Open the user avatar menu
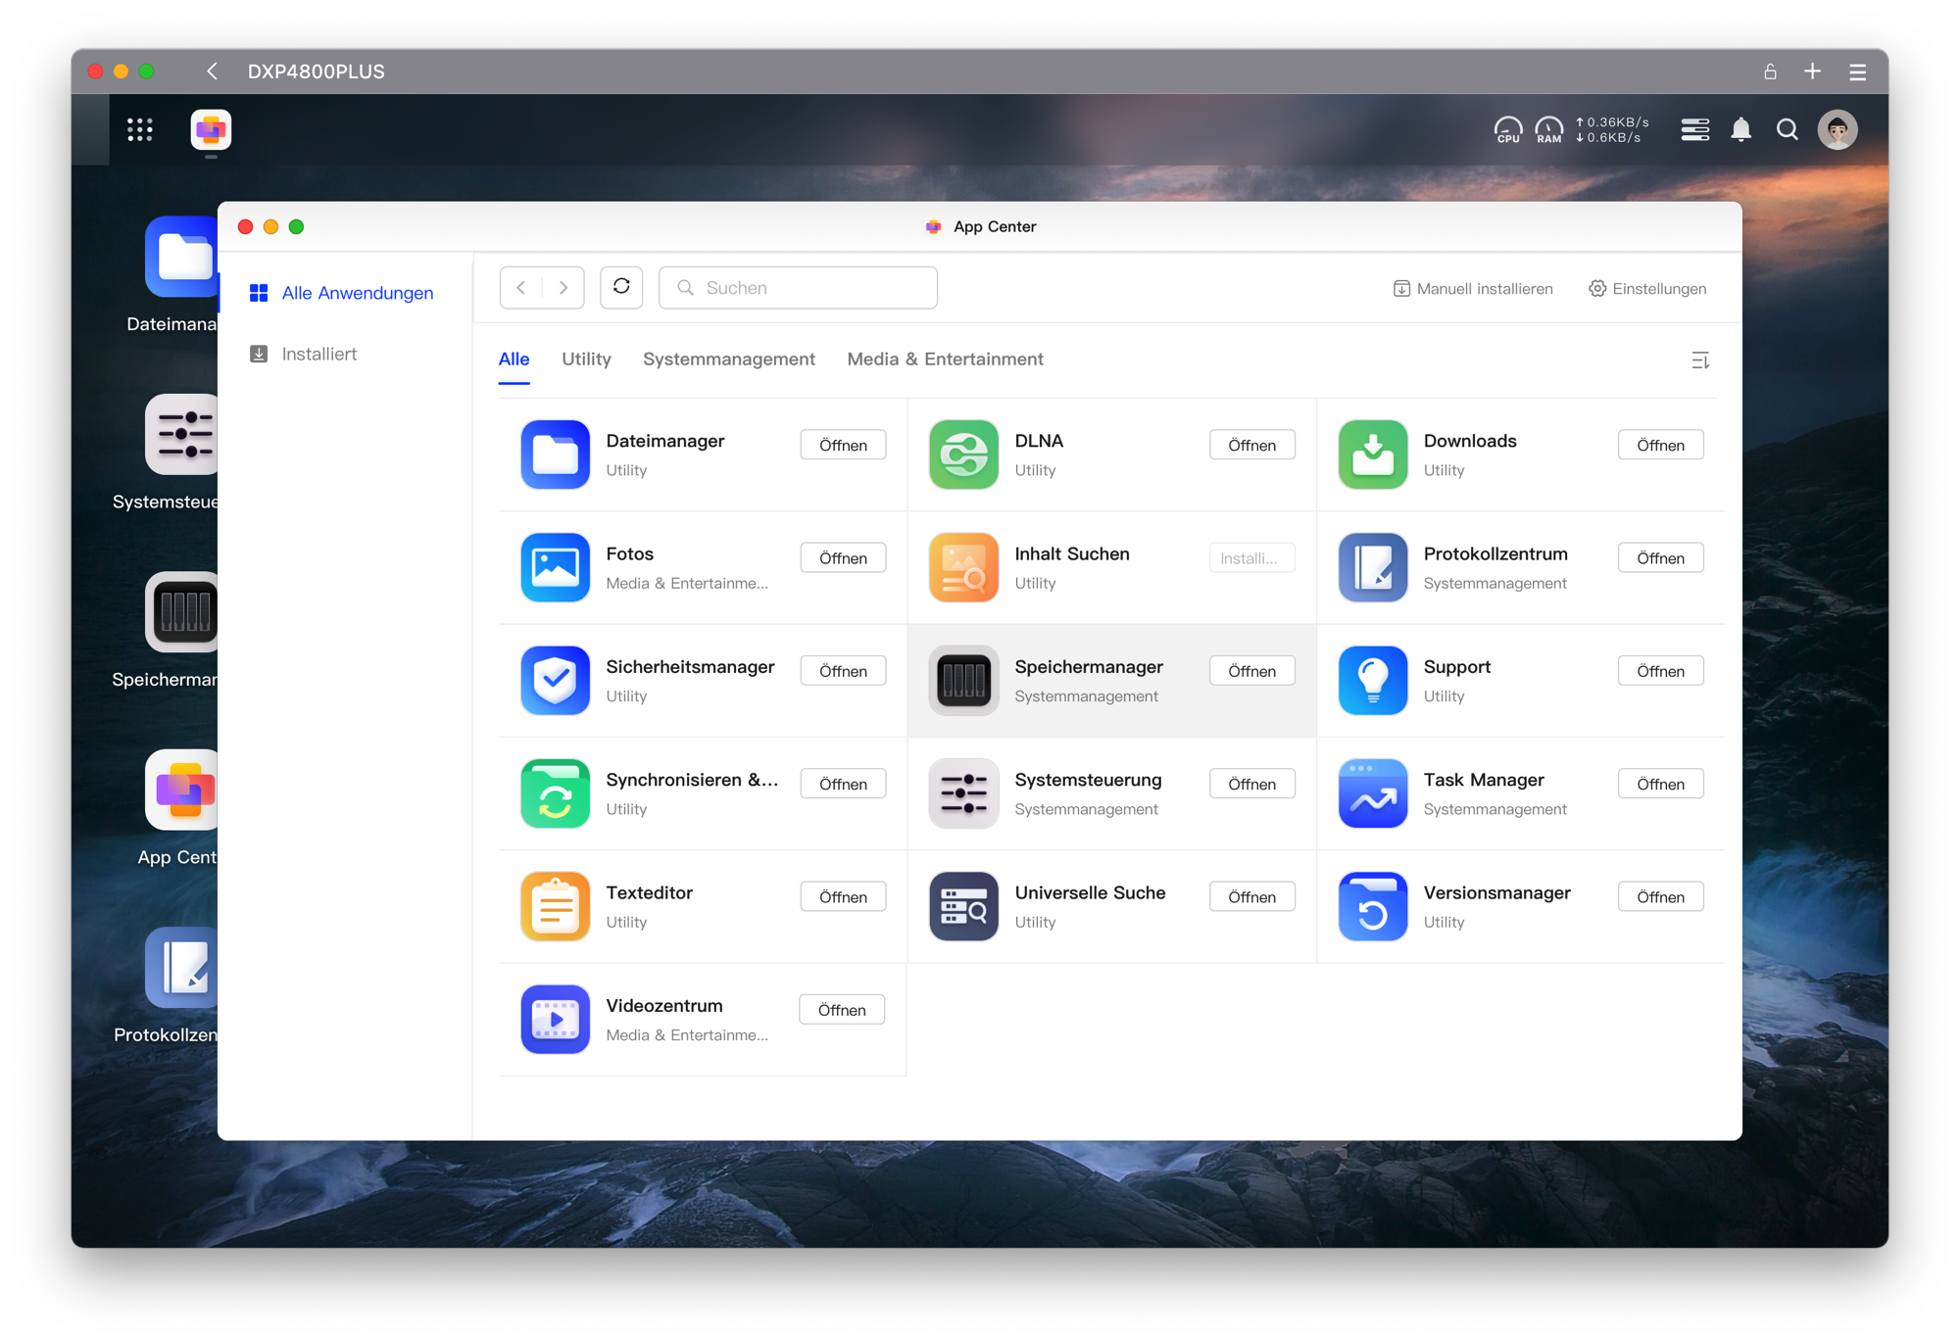 click(1838, 129)
